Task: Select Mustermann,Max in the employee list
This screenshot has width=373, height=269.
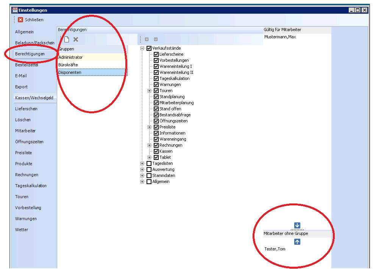Action: click(280, 37)
